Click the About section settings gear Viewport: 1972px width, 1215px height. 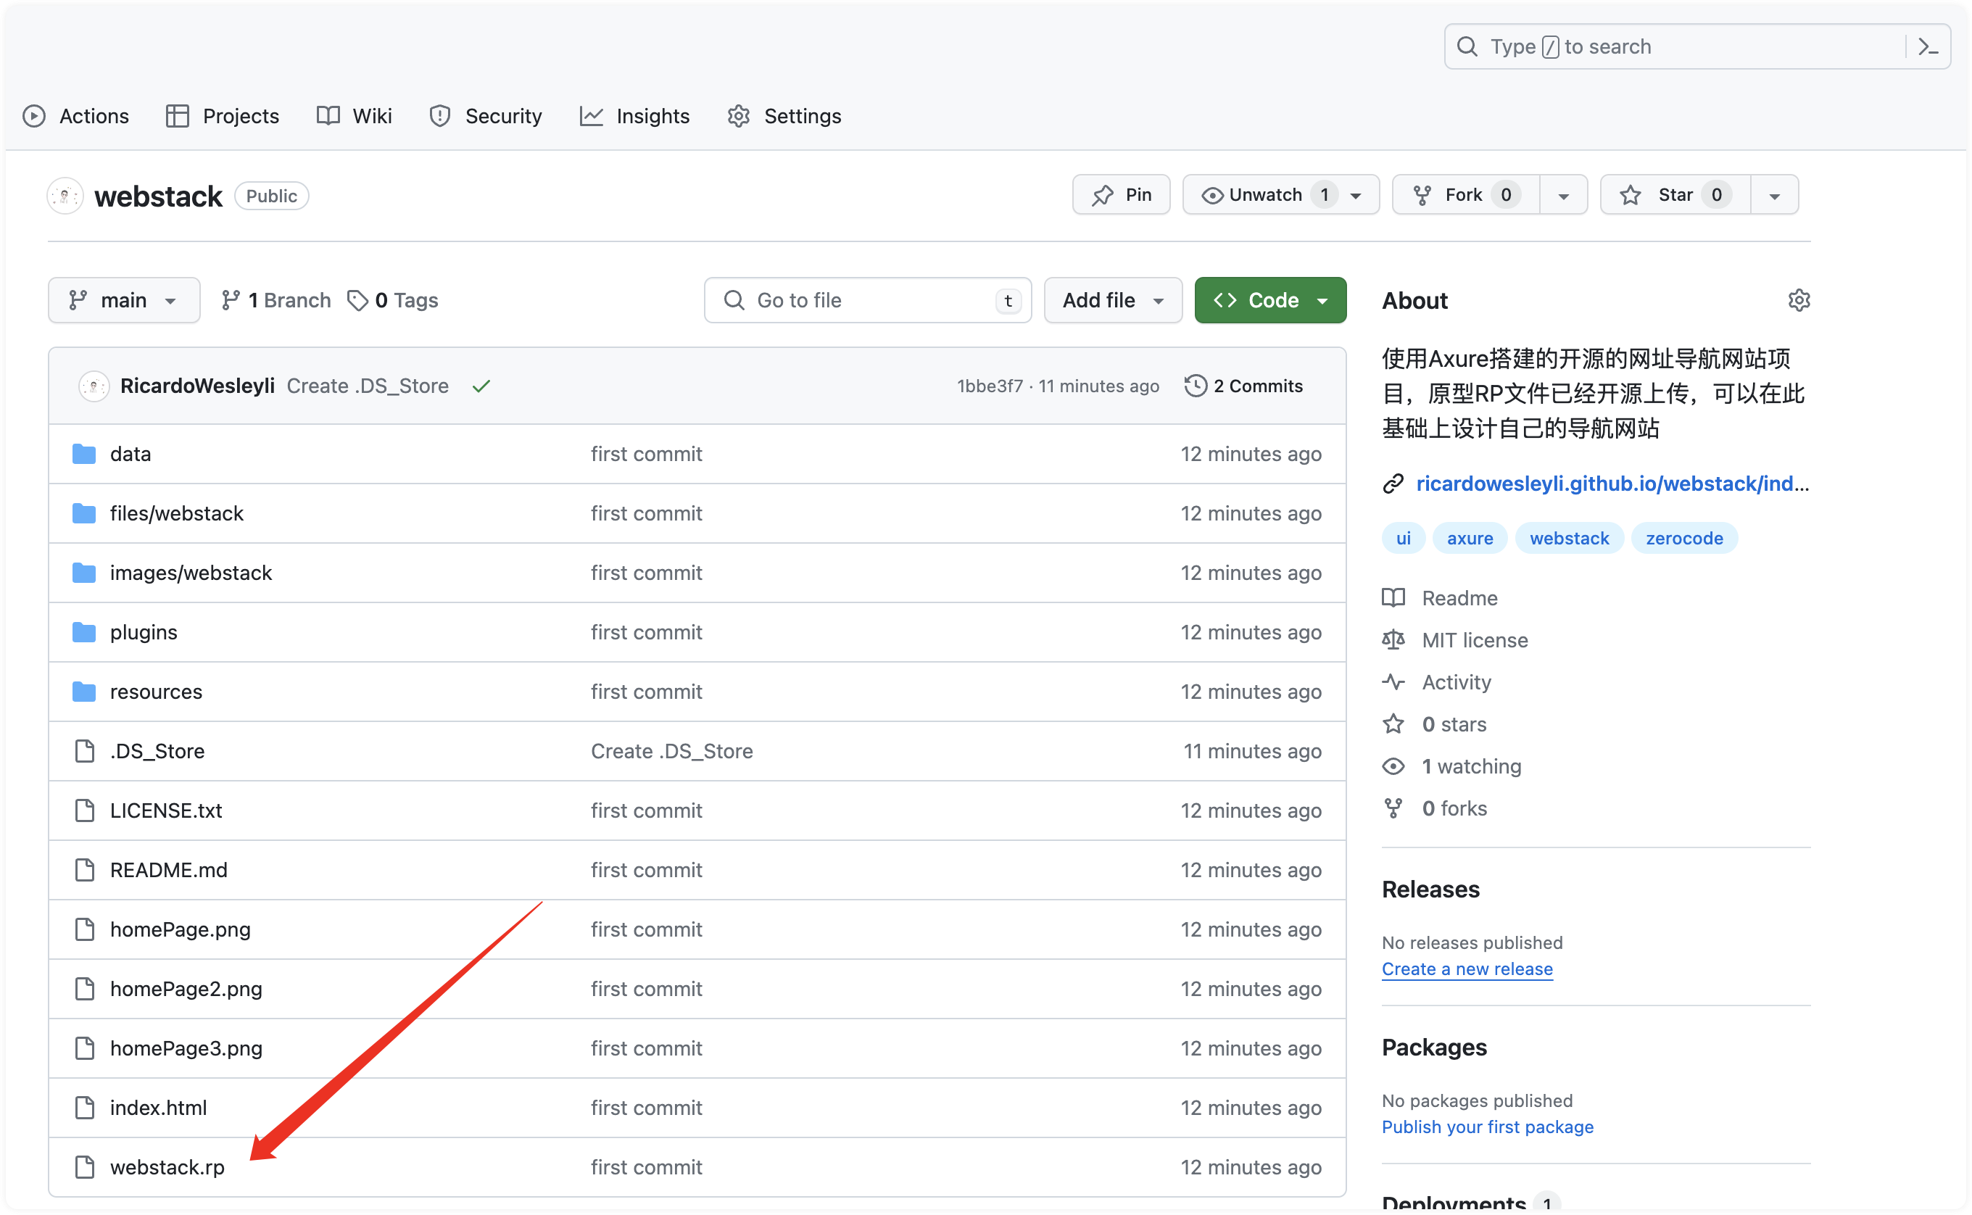pyautogui.click(x=1799, y=301)
